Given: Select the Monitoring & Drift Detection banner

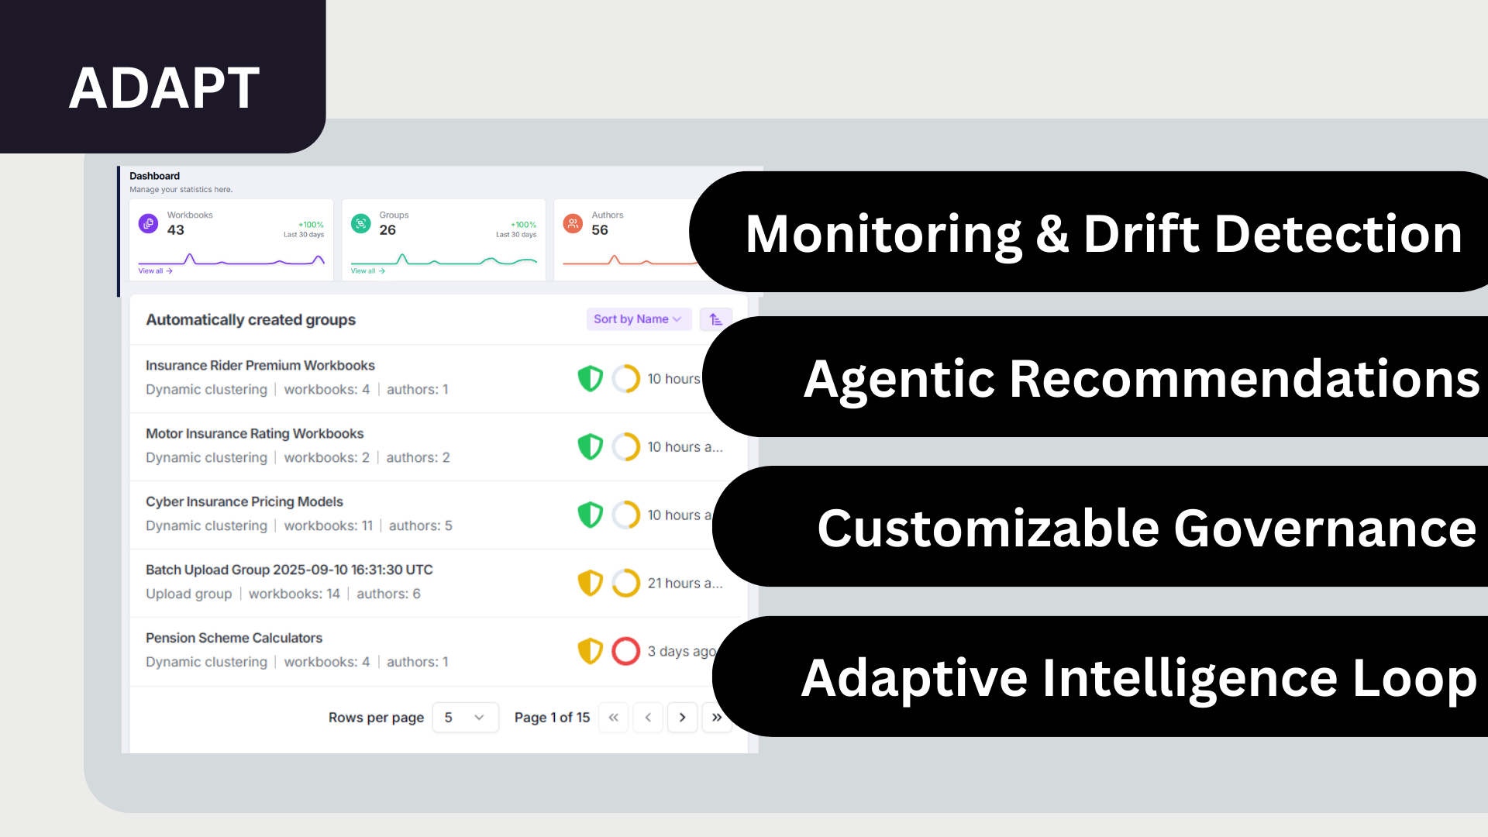Looking at the screenshot, I should coord(1103,232).
